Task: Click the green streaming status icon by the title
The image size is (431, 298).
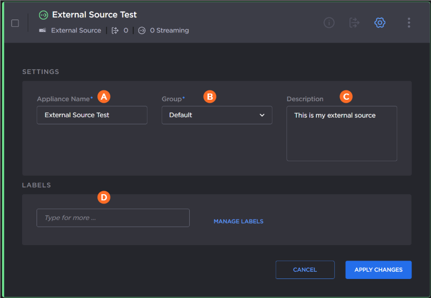Action: click(44, 15)
